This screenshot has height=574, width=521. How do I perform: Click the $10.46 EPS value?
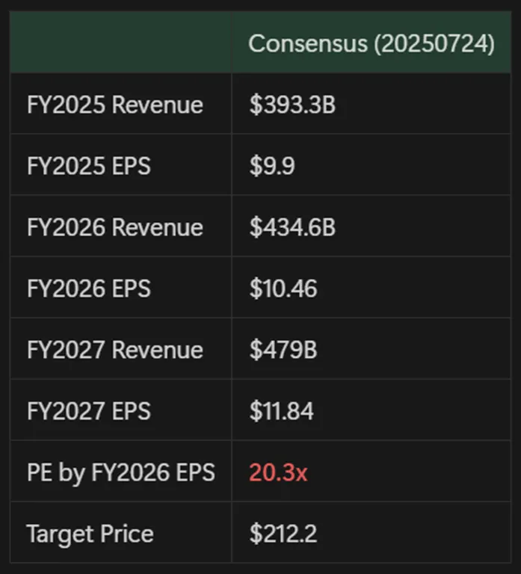click(x=283, y=288)
